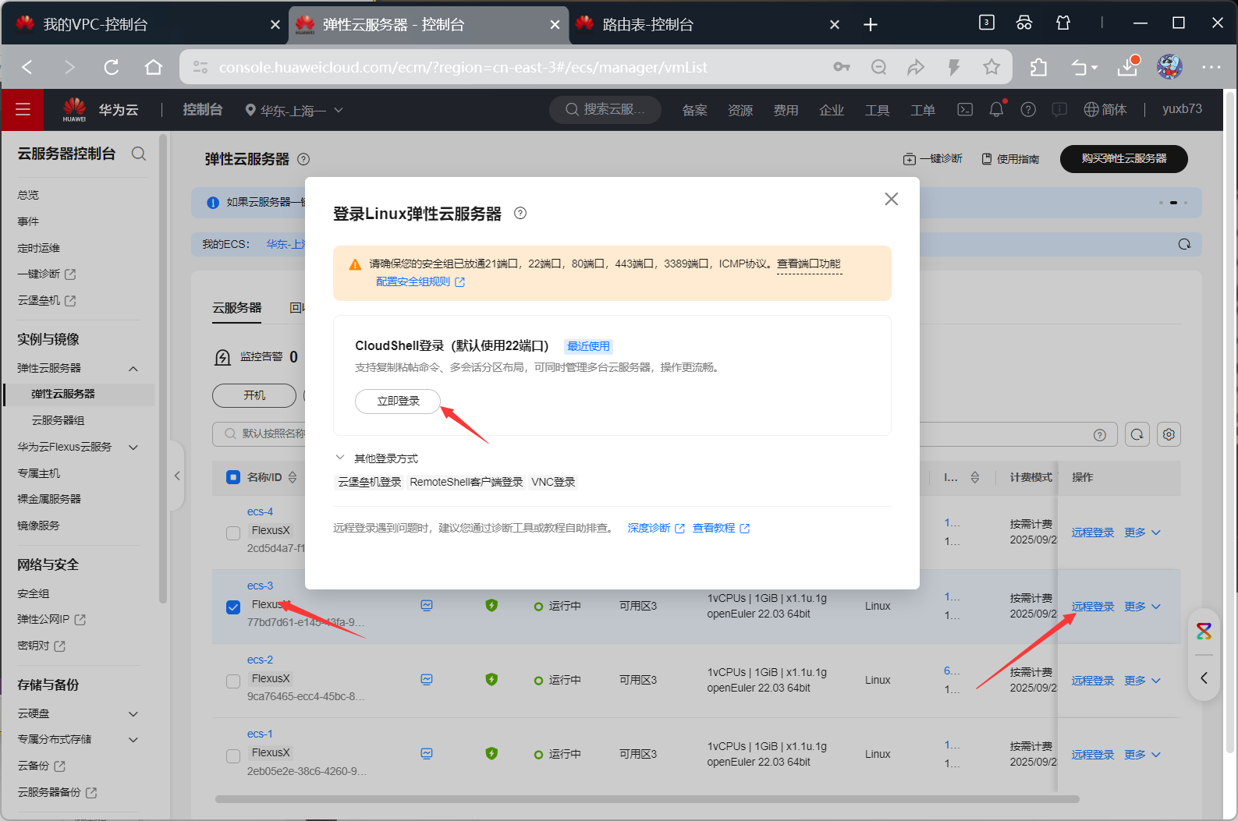Viewport: 1238px width, 821px height.
Task: Choose RemoteShell客户端登录 option
Action: [466, 482]
